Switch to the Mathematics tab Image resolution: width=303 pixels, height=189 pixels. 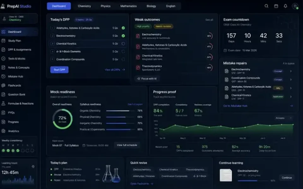click(x=128, y=6)
